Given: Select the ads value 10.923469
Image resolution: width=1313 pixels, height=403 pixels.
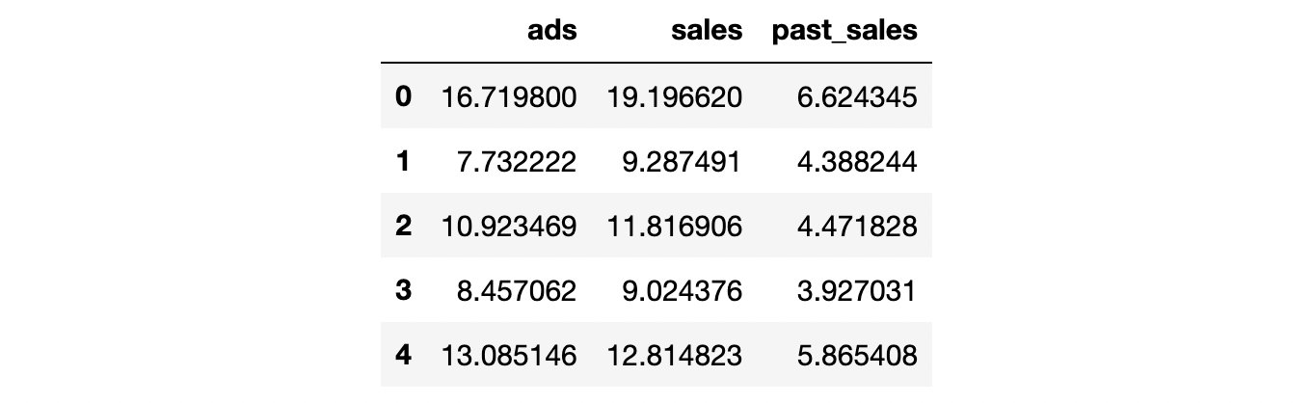Looking at the screenshot, I should coord(509,226).
